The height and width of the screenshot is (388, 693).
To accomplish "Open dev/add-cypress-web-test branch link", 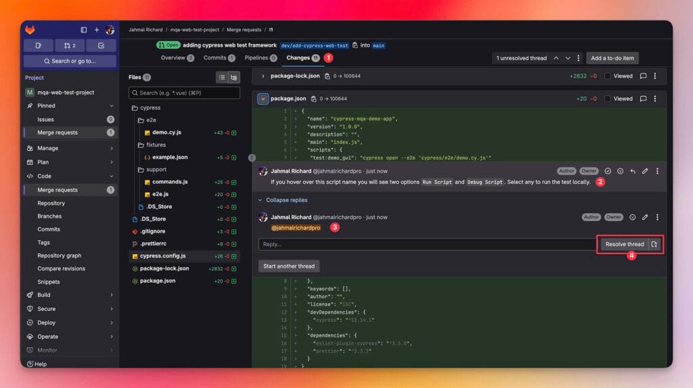I will 315,45.
